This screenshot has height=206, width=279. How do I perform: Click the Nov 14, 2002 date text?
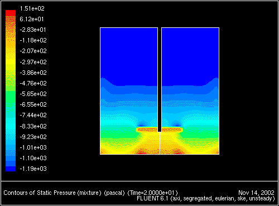click(256, 193)
